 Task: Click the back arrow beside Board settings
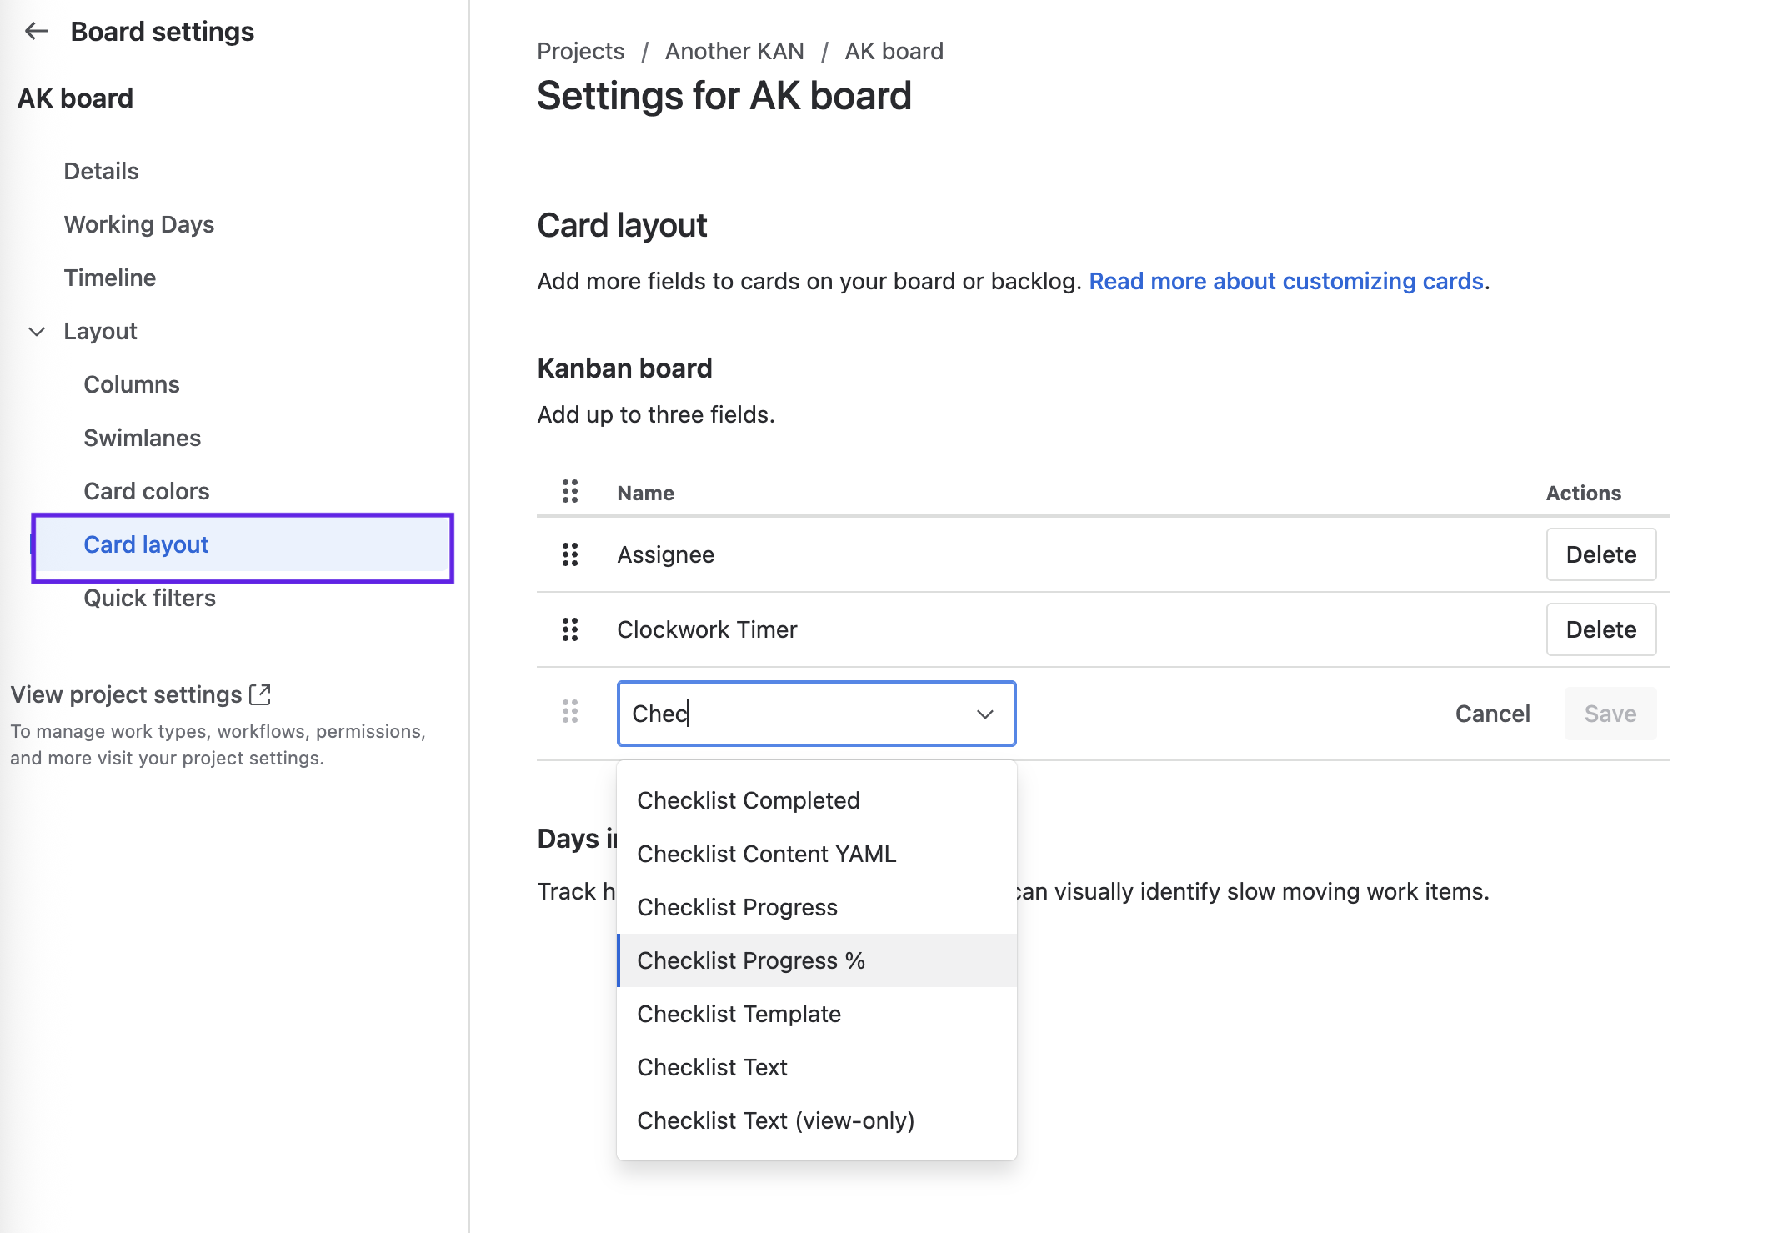tap(37, 32)
